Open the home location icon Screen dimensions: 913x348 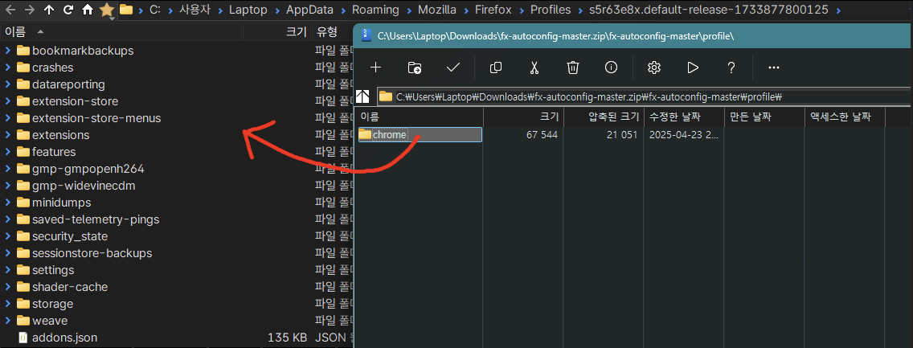(88, 10)
